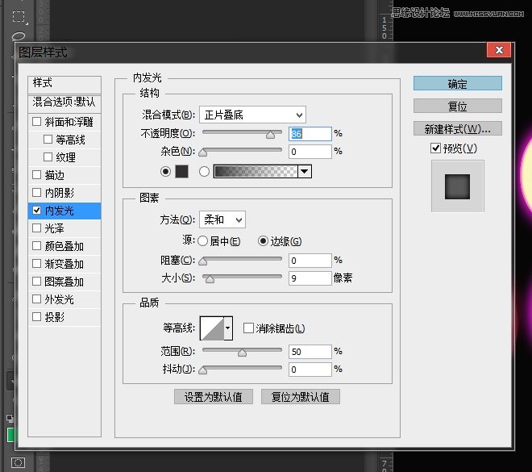This screenshot has width=532, height=472.
Task: Click the 抖动 slider handle
Action: click(x=203, y=370)
